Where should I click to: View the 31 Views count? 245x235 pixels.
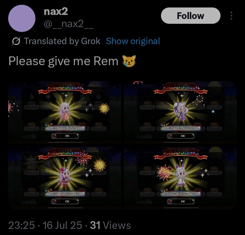[110, 225]
